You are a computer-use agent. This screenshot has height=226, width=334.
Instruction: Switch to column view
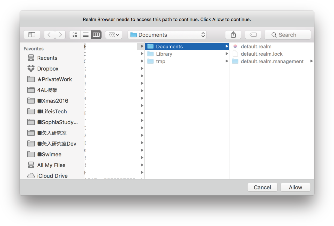pos(96,35)
